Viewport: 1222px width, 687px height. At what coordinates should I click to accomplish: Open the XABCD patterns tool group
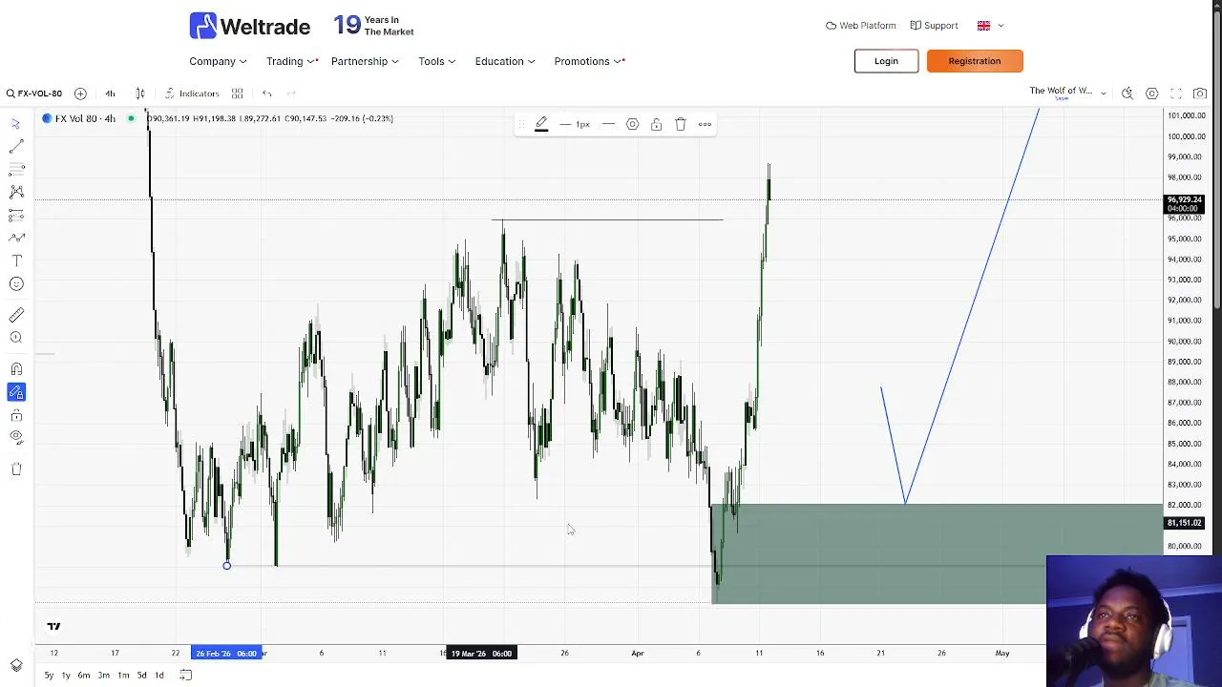[16, 192]
